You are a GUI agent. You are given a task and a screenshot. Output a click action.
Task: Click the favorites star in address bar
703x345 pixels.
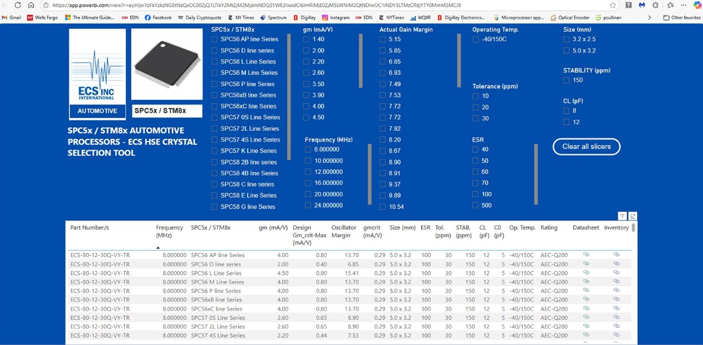(x=613, y=5)
